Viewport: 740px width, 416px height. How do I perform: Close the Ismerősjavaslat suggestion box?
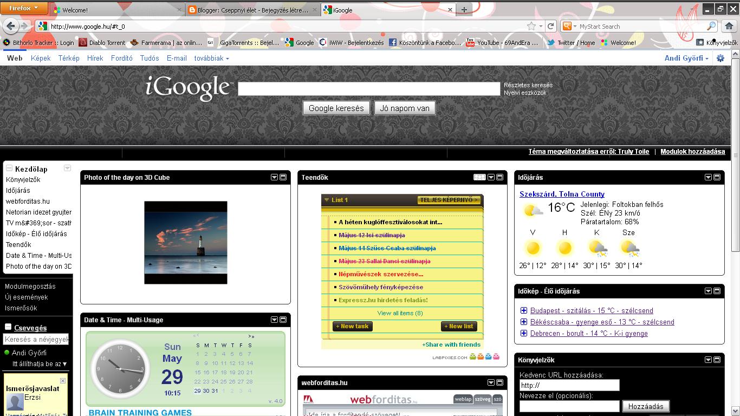[x=63, y=381]
